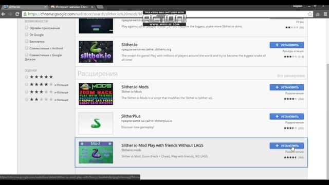329x185 pixels.
Task: Switch to the Интернет-магазин Chrome tab
Action: [72, 7]
